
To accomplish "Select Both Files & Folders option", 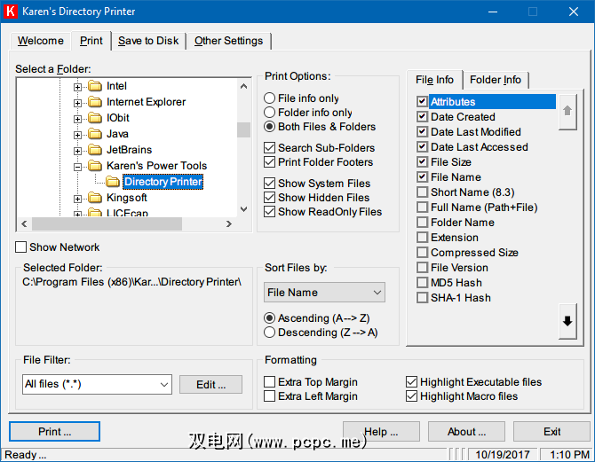I will (x=269, y=127).
